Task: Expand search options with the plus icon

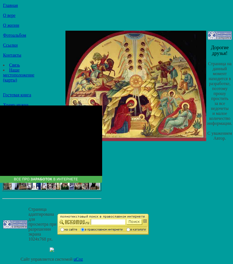Action: (145, 221)
